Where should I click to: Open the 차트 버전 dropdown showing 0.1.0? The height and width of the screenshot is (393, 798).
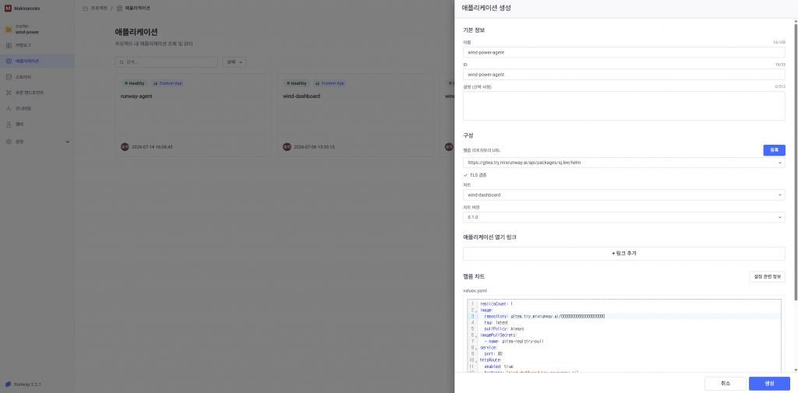click(624, 217)
